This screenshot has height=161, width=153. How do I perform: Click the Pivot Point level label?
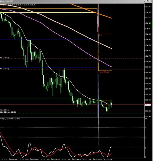click(104, 72)
